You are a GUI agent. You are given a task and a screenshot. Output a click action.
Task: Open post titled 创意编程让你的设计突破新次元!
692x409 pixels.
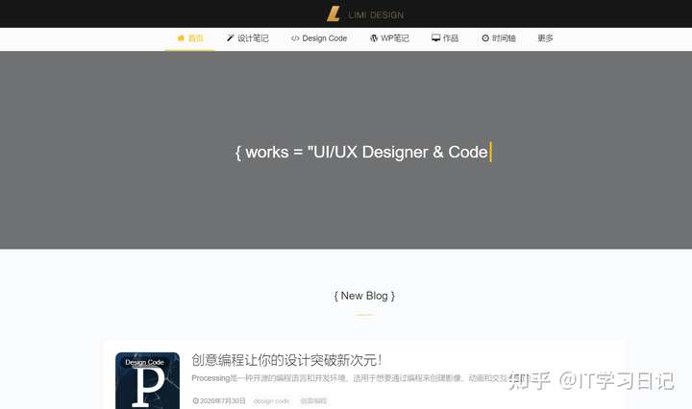pos(286,360)
